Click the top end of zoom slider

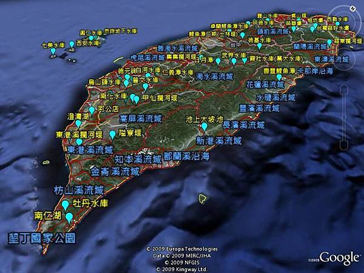[x=344, y=89]
